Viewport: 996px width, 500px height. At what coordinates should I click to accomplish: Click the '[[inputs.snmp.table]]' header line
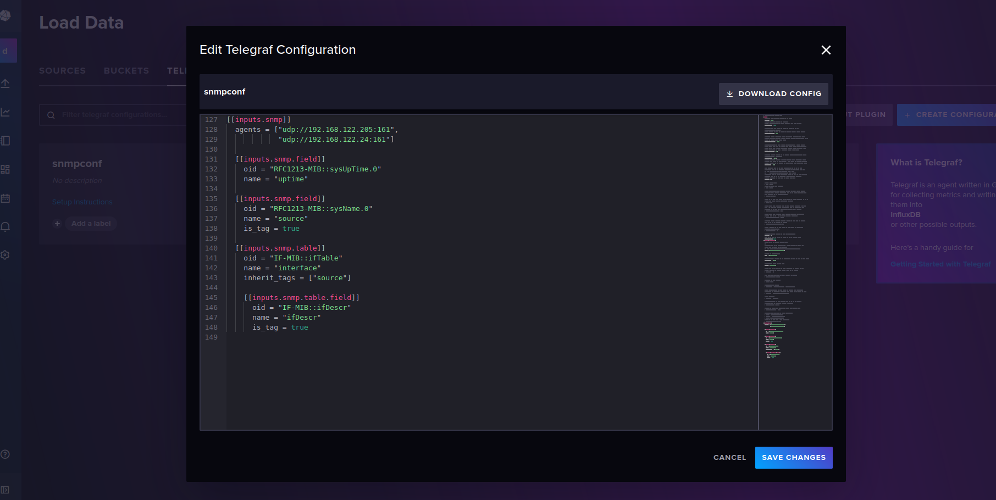280,248
